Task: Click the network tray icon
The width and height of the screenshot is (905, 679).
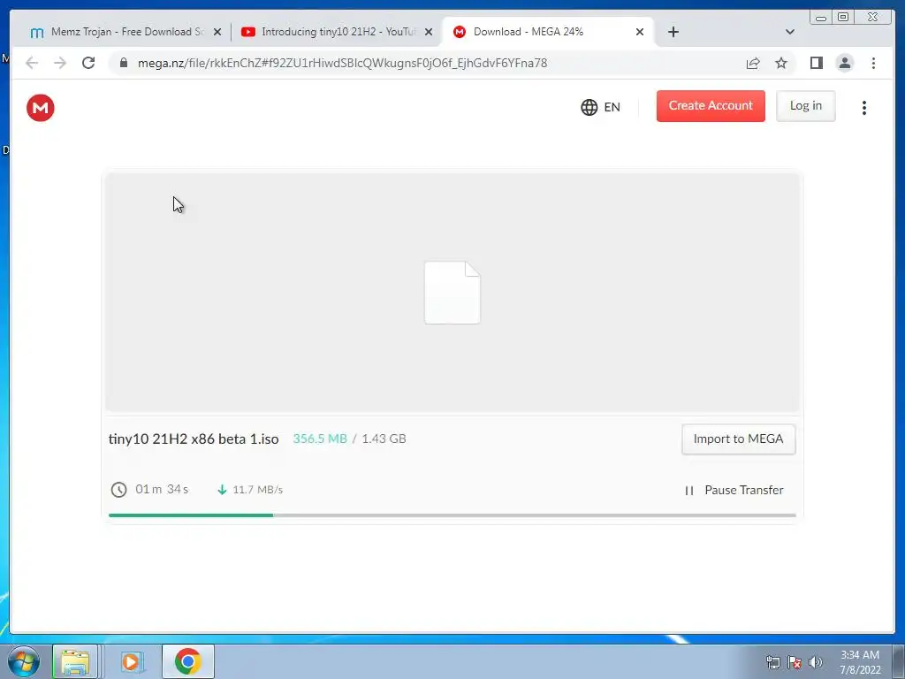Action: coord(772,662)
